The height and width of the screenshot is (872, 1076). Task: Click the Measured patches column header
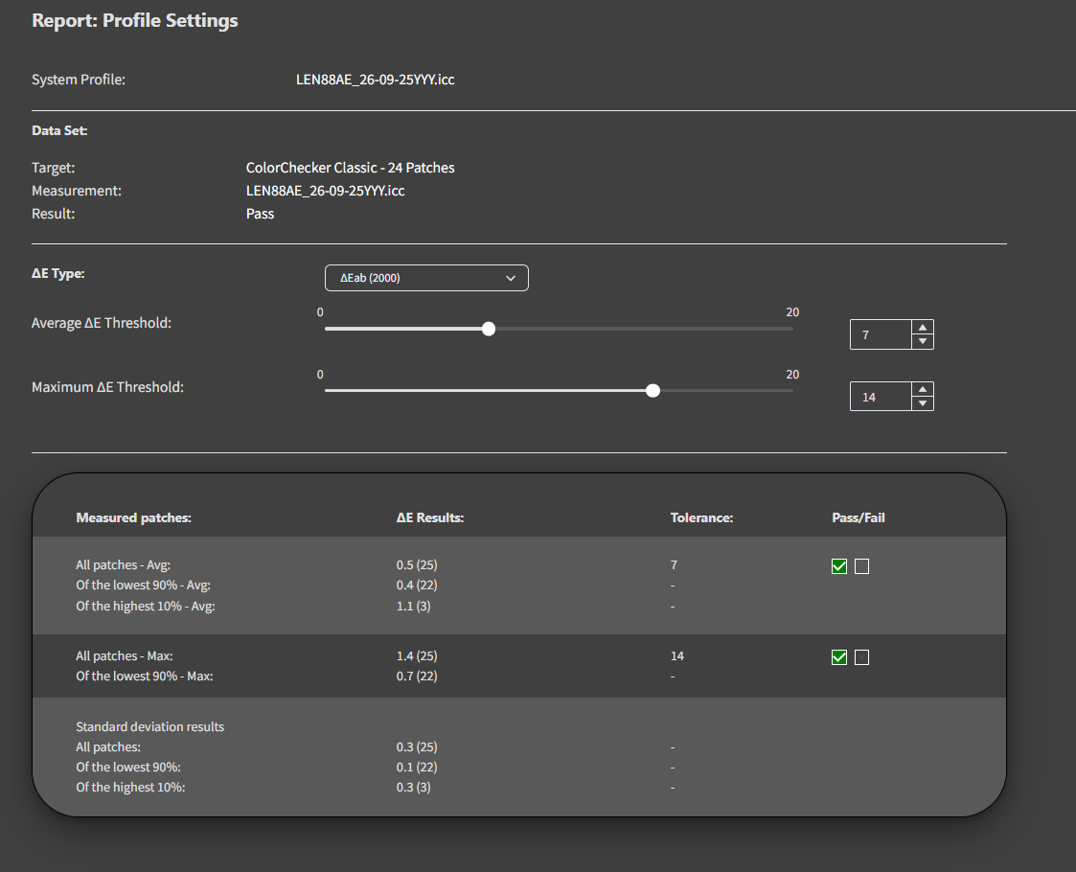(134, 518)
